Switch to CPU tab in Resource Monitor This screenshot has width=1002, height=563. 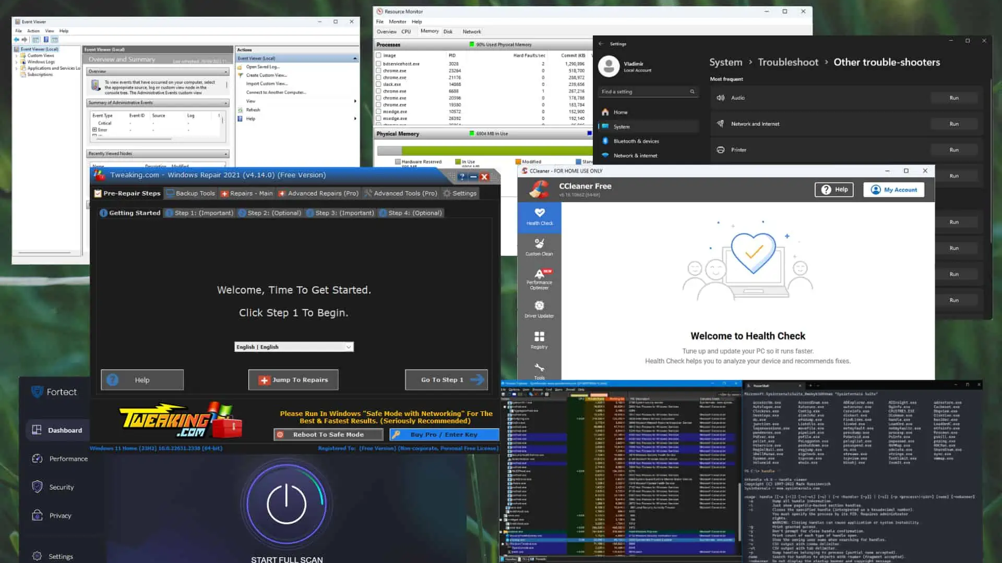(x=406, y=32)
